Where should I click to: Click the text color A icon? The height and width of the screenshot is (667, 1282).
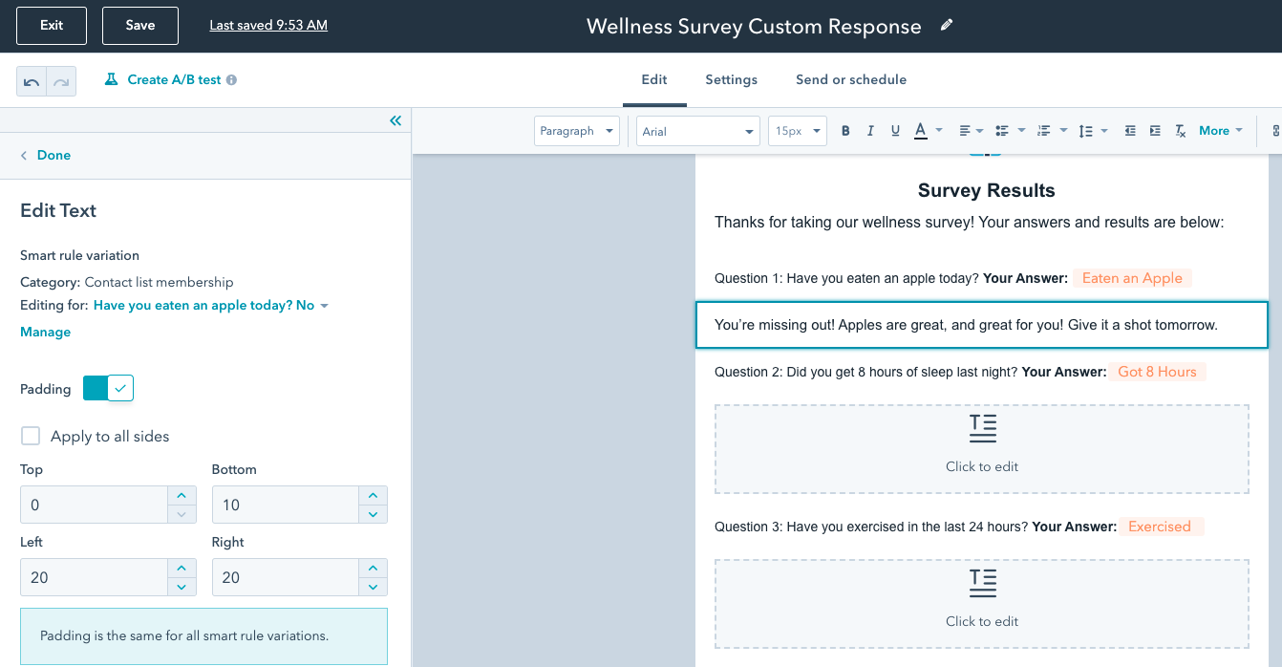(x=921, y=131)
